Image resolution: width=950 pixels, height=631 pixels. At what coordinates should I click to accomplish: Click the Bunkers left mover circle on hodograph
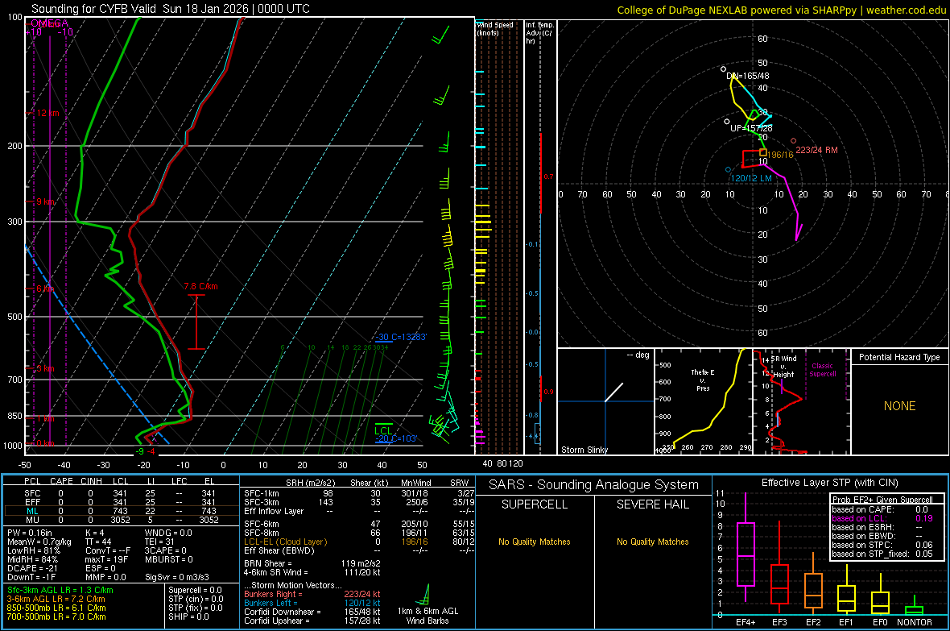[x=729, y=170]
